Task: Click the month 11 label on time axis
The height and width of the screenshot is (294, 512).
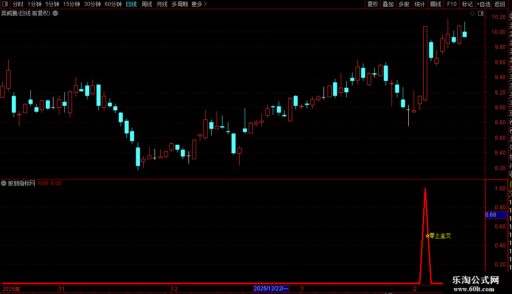Action: pyautogui.click(x=62, y=289)
